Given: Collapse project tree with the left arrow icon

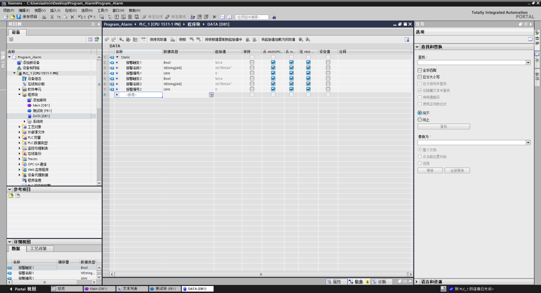Looking at the screenshot, I should point(99,24).
